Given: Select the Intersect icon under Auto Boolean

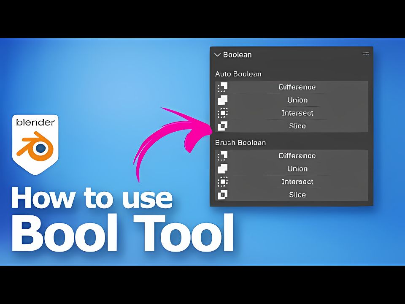Looking at the screenshot, I should tap(222, 113).
